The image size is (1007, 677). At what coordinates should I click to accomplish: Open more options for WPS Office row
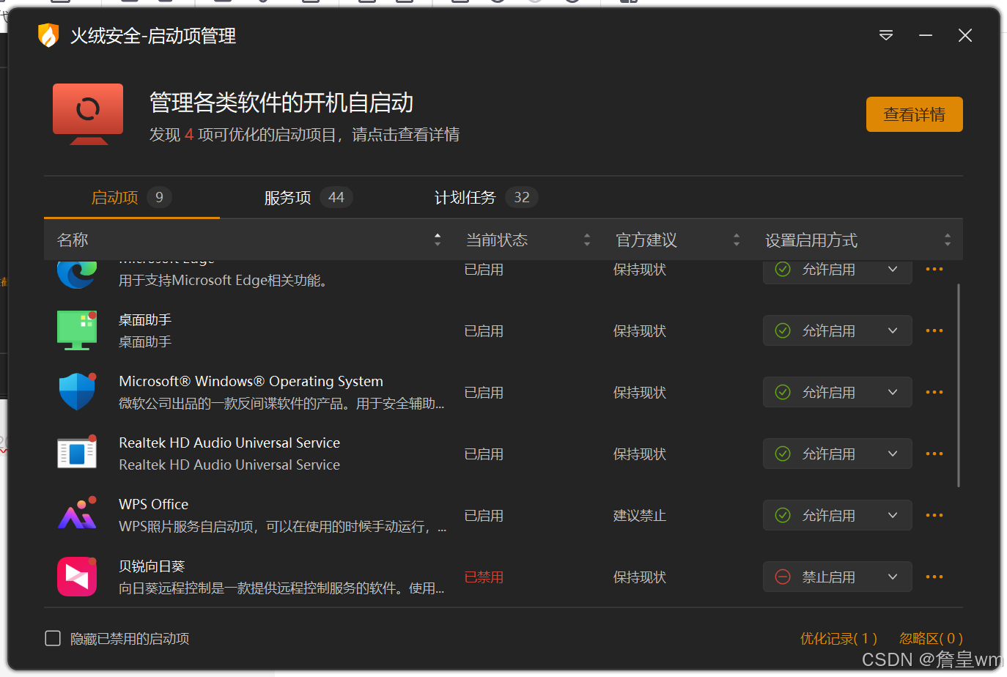934,516
